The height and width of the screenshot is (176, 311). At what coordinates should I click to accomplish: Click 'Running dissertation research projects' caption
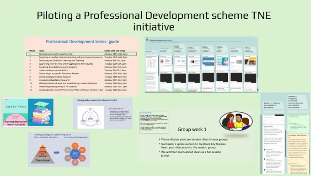tap(16, 123)
